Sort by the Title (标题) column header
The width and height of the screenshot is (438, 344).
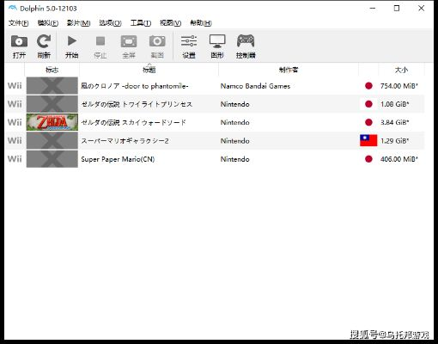click(x=149, y=70)
